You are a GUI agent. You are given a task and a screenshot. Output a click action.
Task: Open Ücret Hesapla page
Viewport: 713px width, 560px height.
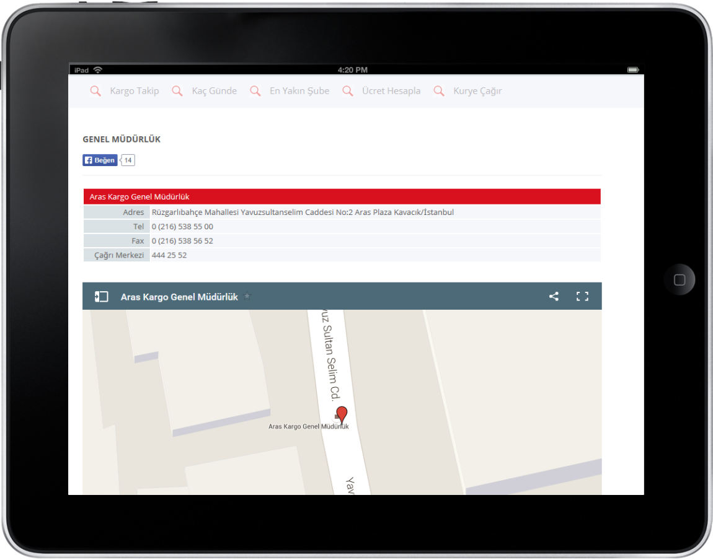point(391,91)
